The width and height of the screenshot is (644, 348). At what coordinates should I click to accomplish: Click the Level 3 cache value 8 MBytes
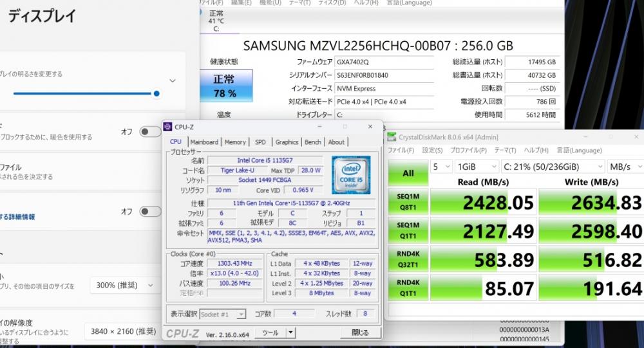pos(321,293)
